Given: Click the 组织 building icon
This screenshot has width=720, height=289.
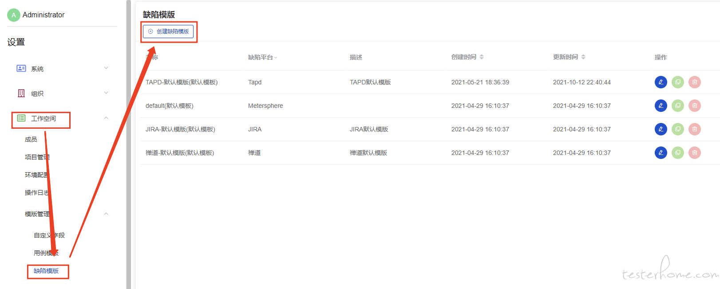Looking at the screenshot, I should point(21,93).
